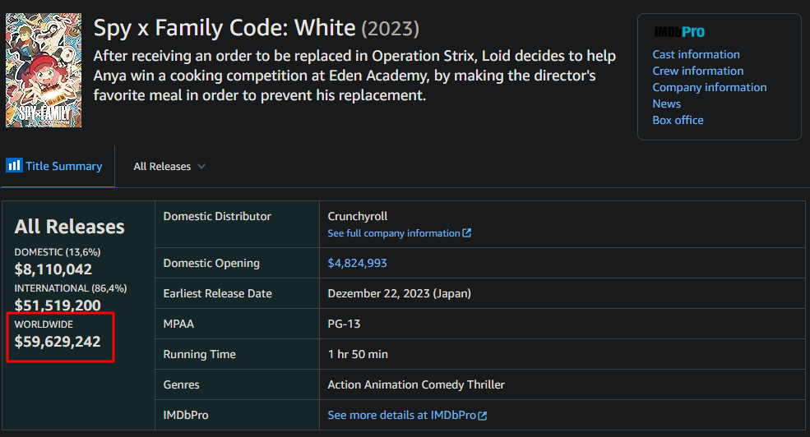Click the movie title Spy x Family Code: White
810x437 pixels.
coord(224,27)
